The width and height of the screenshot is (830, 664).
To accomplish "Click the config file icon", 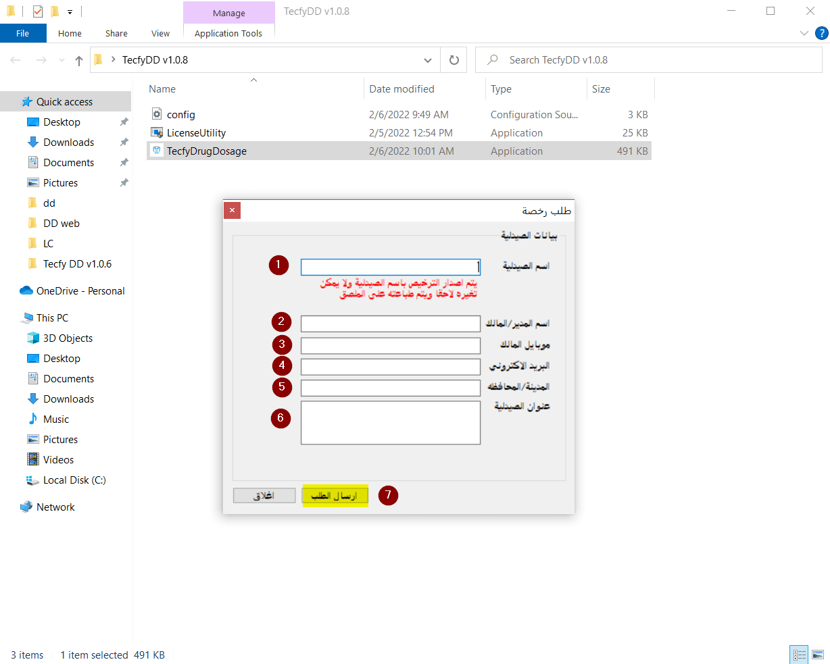I will click(x=157, y=114).
